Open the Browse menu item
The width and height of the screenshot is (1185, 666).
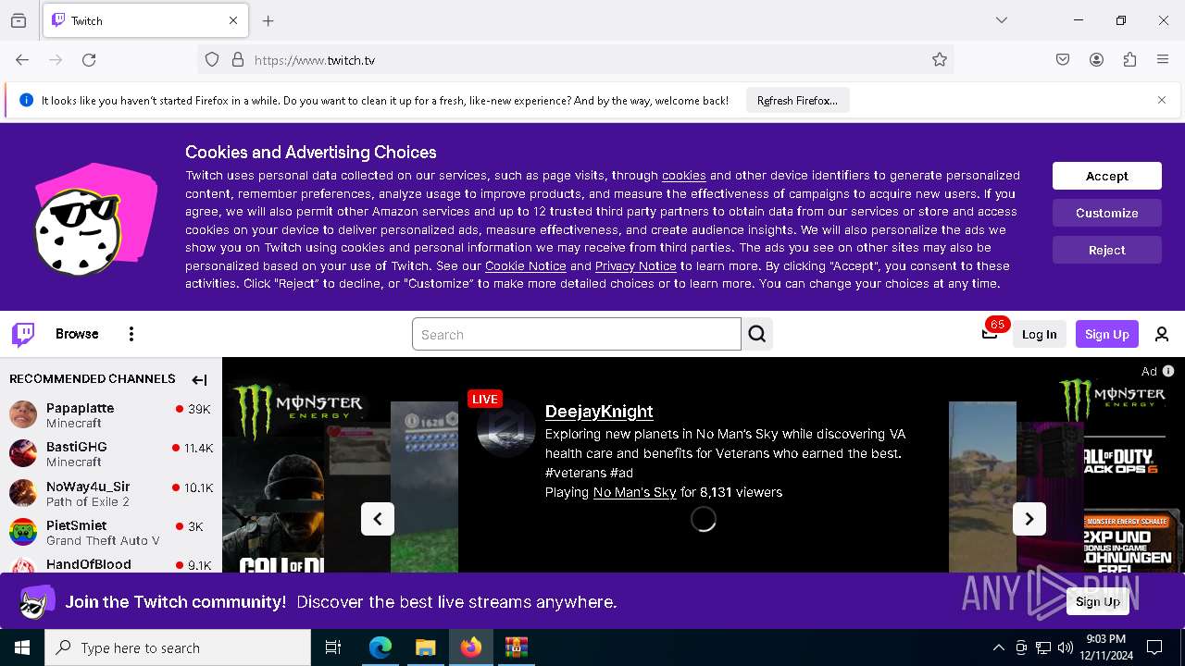pyautogui.click(x=77, y=334)
